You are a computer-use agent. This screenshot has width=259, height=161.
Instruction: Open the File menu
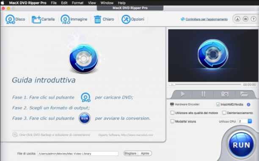54,3
